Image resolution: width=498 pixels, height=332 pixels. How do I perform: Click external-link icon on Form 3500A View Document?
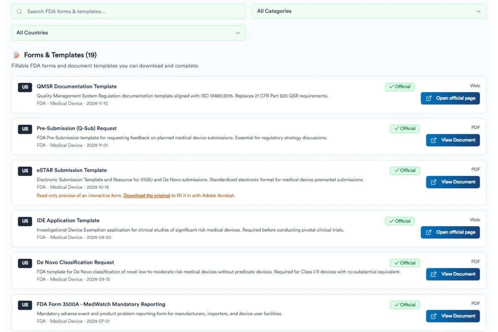click(434, 316)
